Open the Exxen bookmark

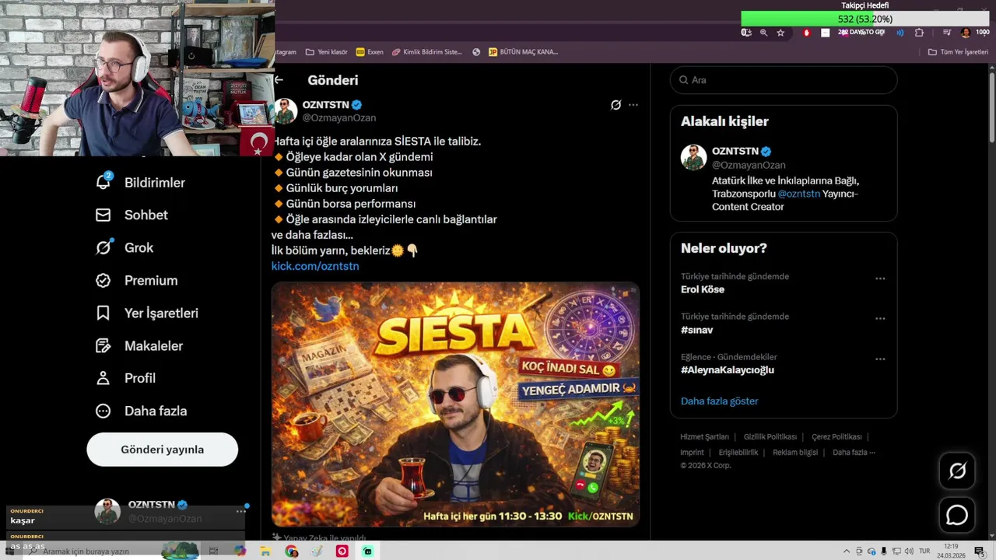point(370,52)
